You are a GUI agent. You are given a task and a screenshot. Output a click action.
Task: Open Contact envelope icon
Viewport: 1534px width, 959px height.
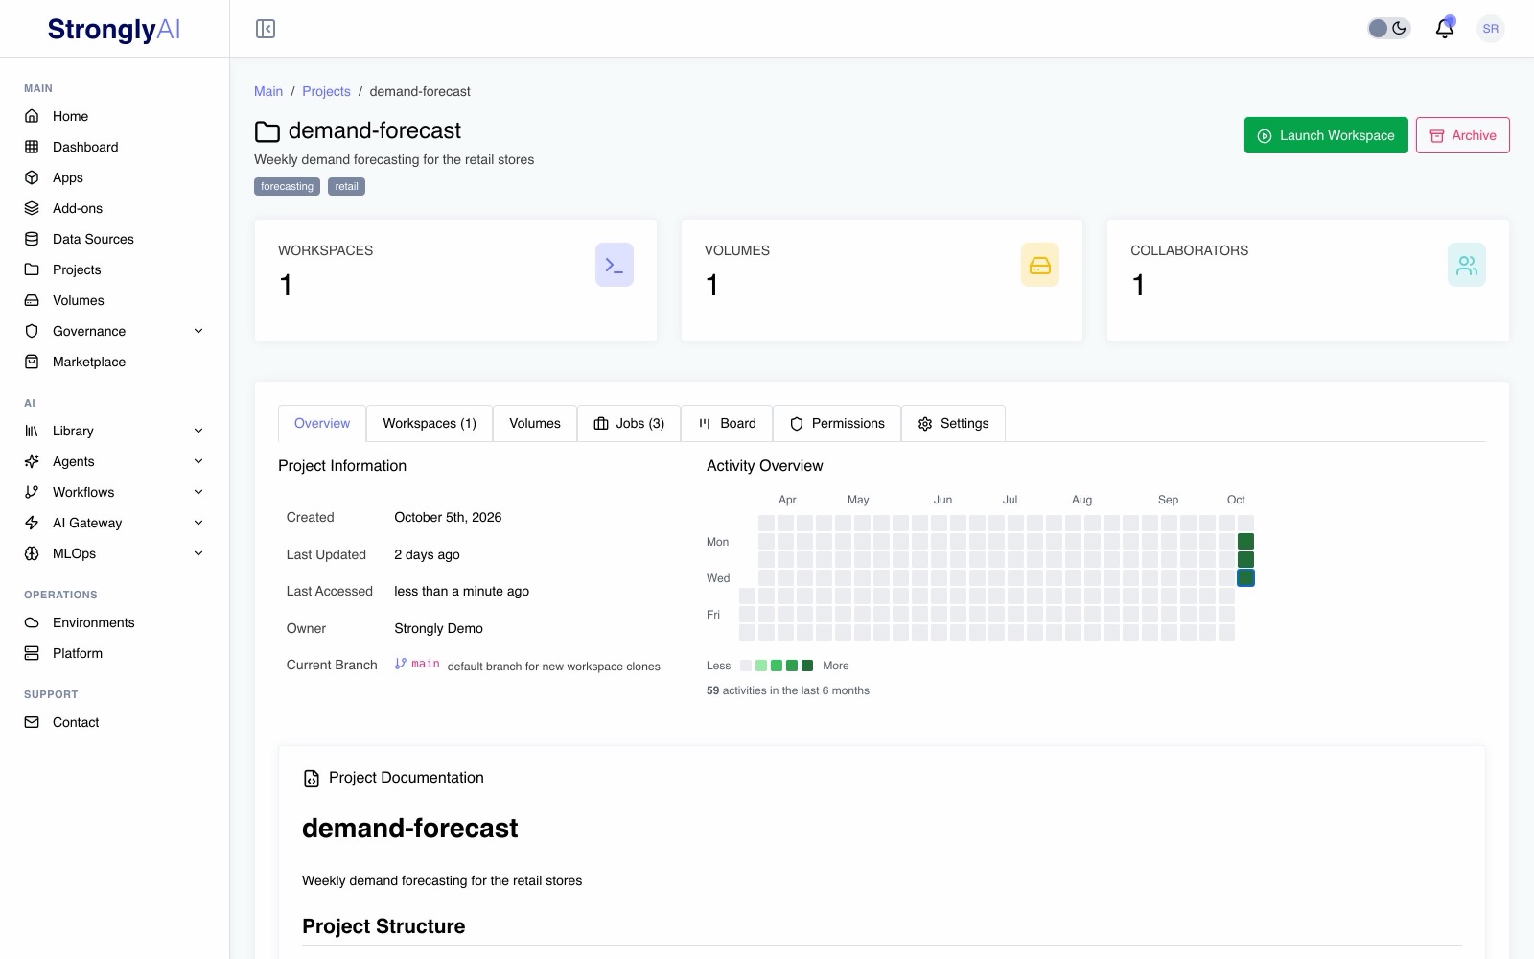(x=32, y=722)
